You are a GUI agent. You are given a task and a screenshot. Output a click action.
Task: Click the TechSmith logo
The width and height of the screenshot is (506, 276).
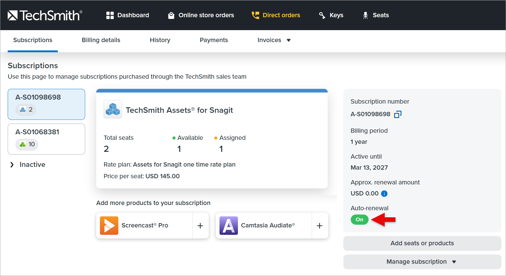coord(45,15)
